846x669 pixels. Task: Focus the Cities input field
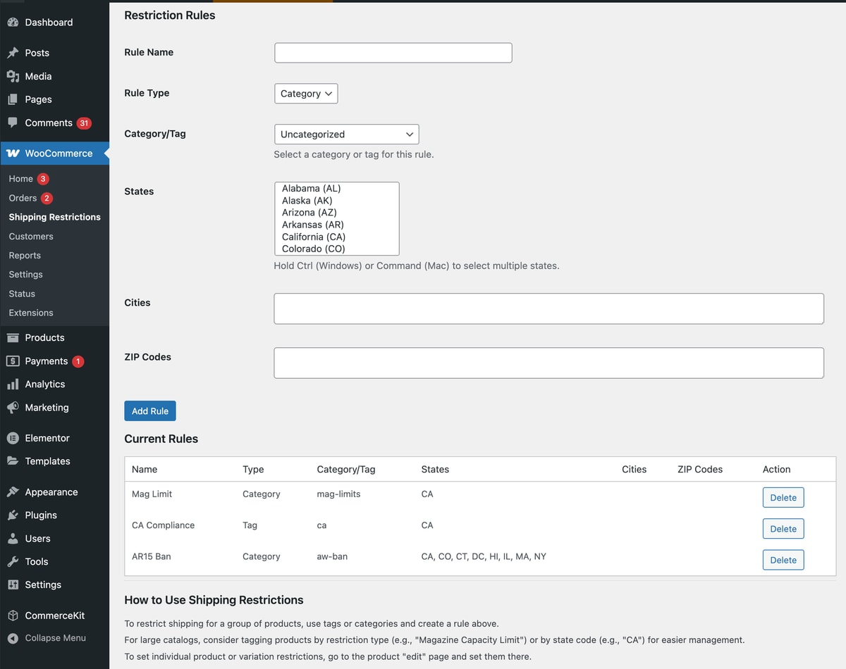(549, 308)
